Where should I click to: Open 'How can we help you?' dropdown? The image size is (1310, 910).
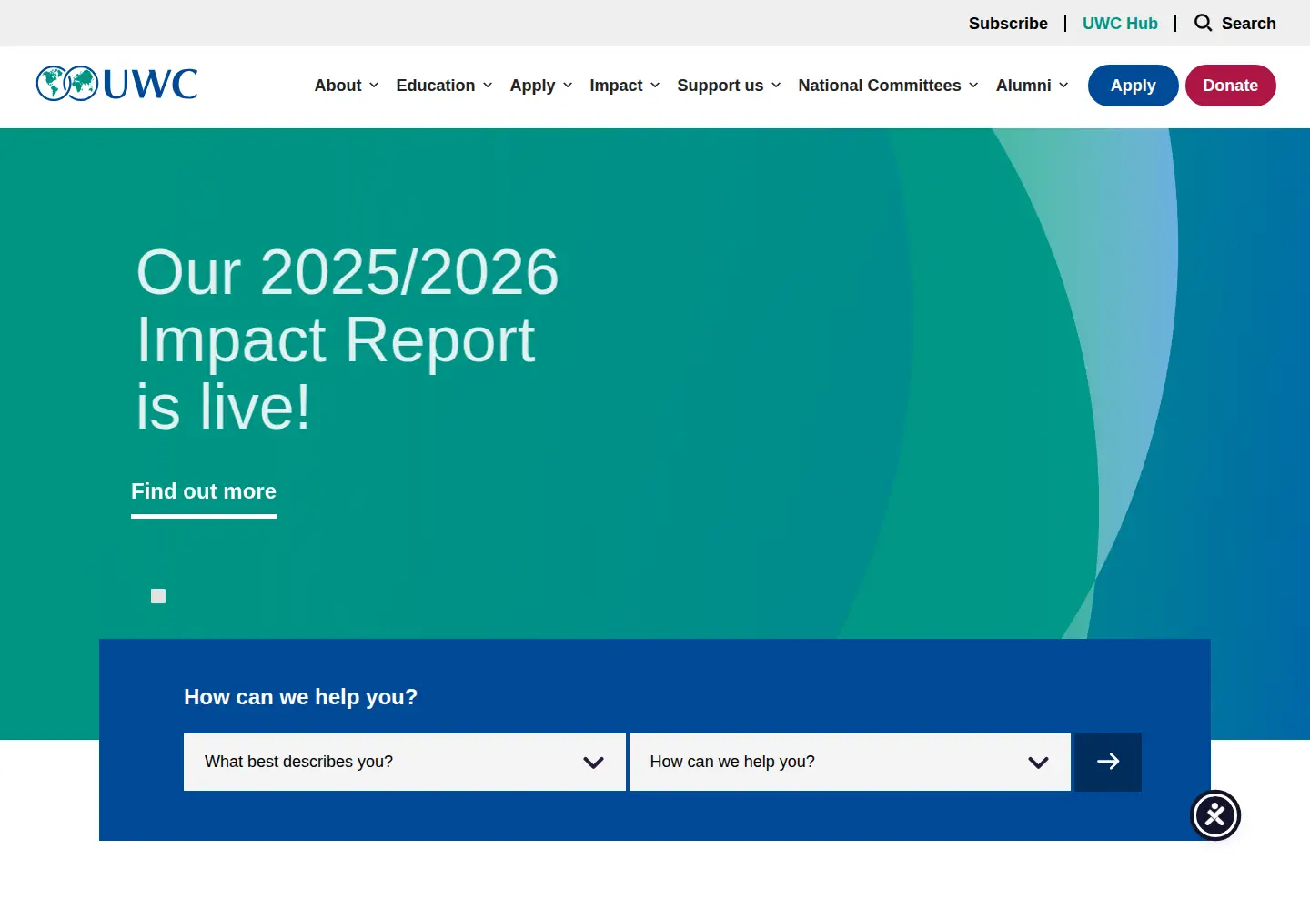(850, 762)
